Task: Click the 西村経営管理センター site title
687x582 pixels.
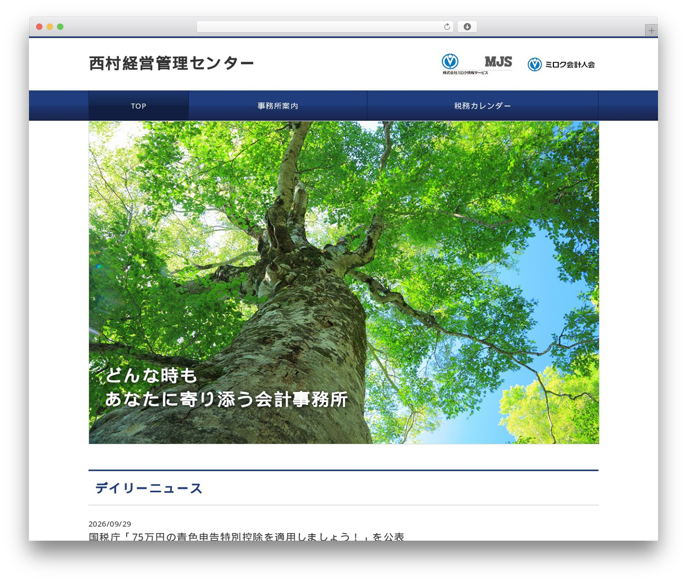Action: coord(171,63)
